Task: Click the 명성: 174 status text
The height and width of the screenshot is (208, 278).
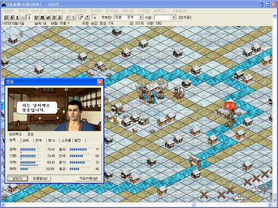Action: tap(107, 23)
